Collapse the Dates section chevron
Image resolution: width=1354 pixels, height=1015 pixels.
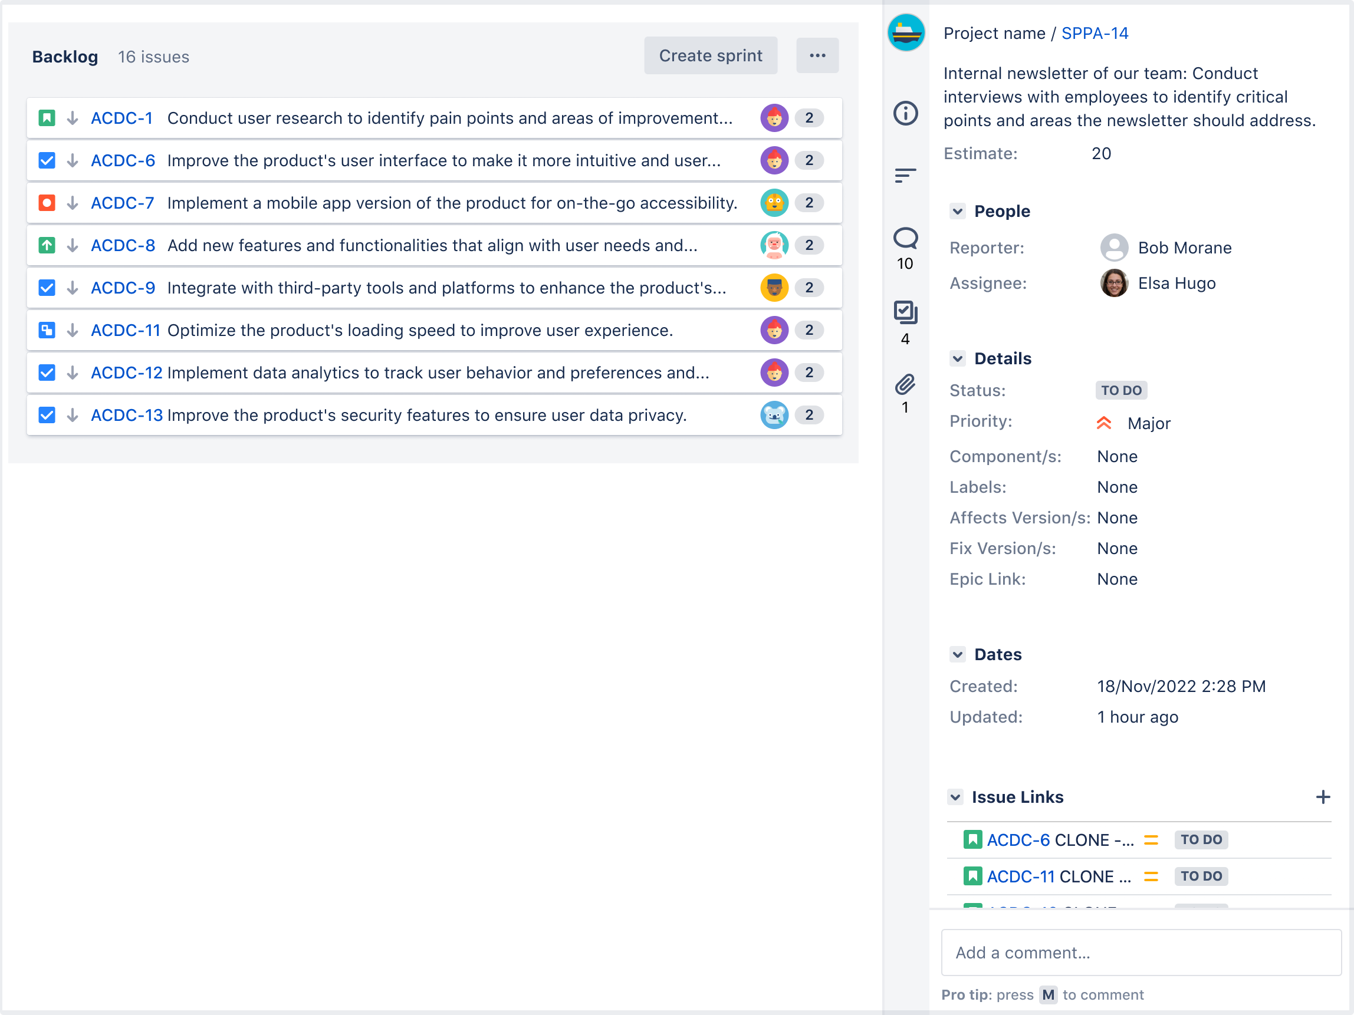click(957, 655)
